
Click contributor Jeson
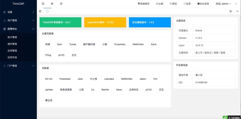coord(142,79)
